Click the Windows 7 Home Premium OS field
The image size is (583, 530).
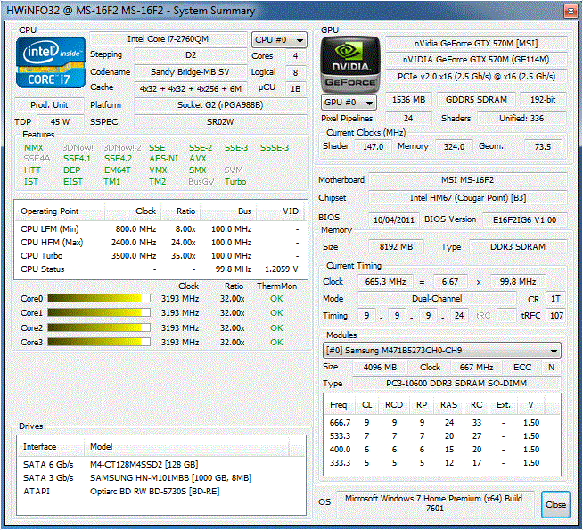pyautogui.click(x=434, y=503)
